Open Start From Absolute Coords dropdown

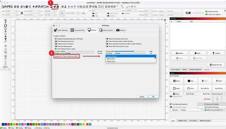[x=218, y=94]
